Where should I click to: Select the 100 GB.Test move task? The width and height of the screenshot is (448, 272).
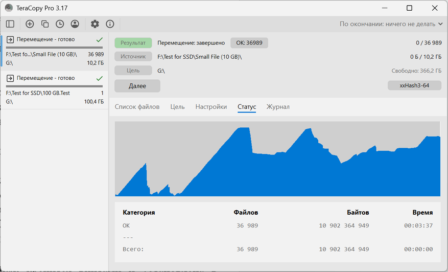coord(54,88)
